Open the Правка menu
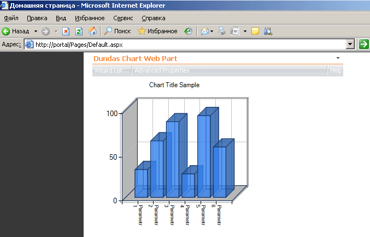The width and height of the screenshot is (370, 237). tap(37, 18)
